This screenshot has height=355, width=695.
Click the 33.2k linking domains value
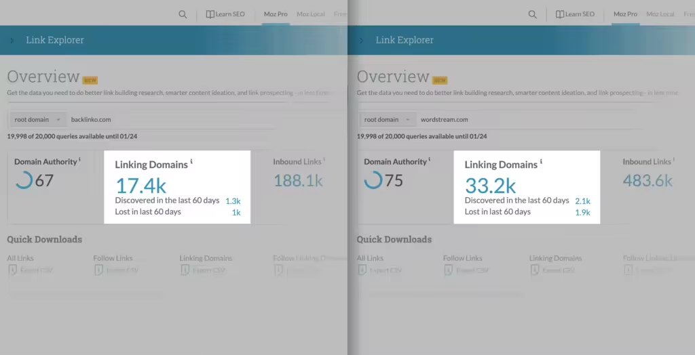coord(490,186)
